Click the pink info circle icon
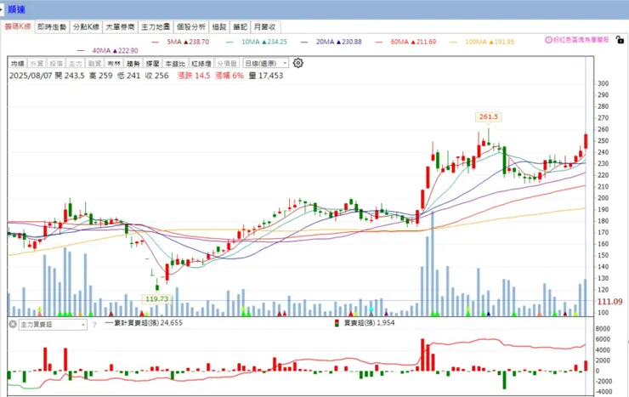This screenshot has width=629, height=397. pyautogui.click(x=548, y=40)
